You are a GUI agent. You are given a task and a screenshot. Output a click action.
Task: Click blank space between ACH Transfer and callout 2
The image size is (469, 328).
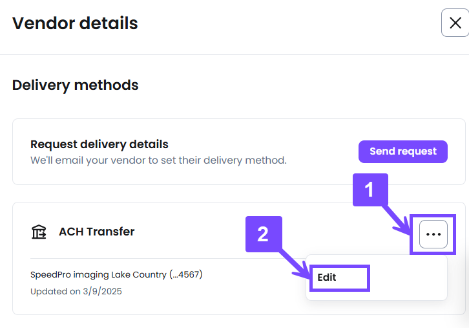coord(190,232)
